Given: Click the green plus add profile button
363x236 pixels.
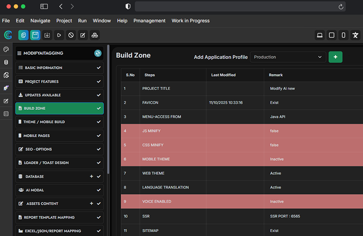Looking at the screenshot, I should click(335, 57).
